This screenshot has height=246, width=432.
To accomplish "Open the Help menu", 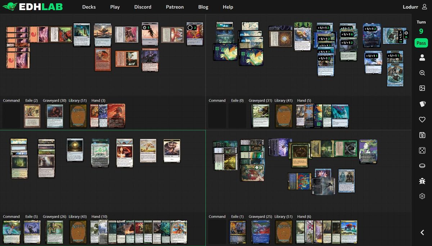I will [228, 7].
